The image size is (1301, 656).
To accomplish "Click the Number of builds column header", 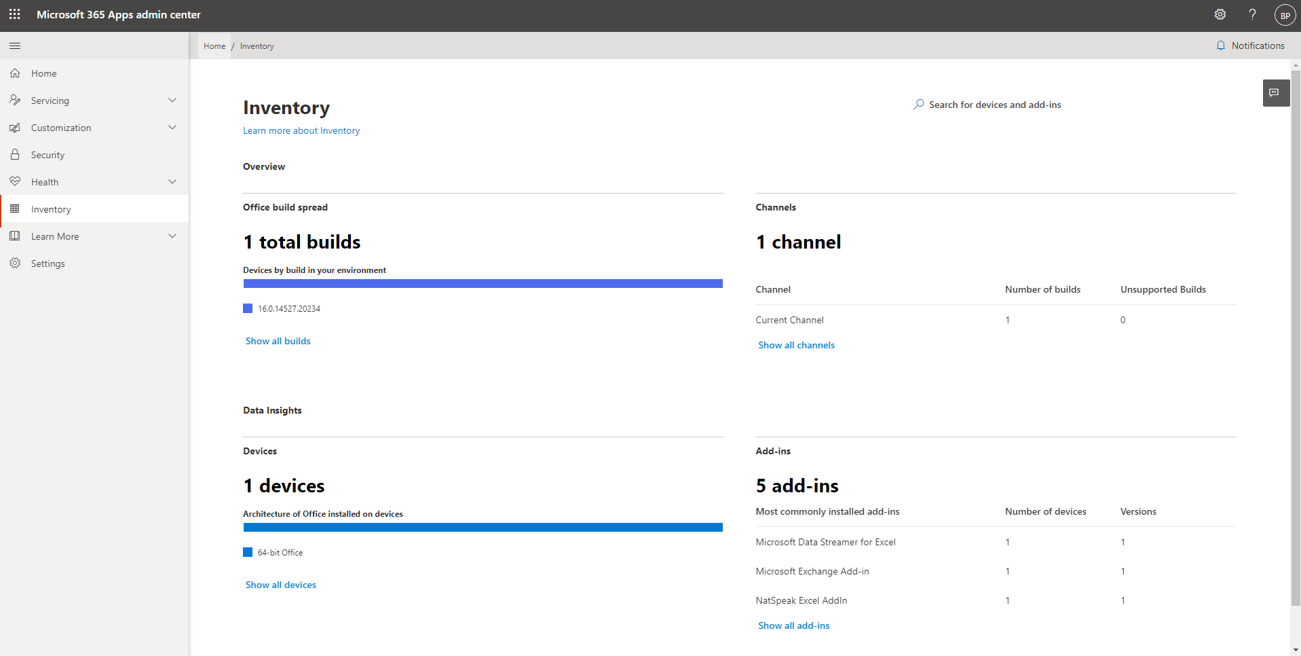I will point(1042,289).
